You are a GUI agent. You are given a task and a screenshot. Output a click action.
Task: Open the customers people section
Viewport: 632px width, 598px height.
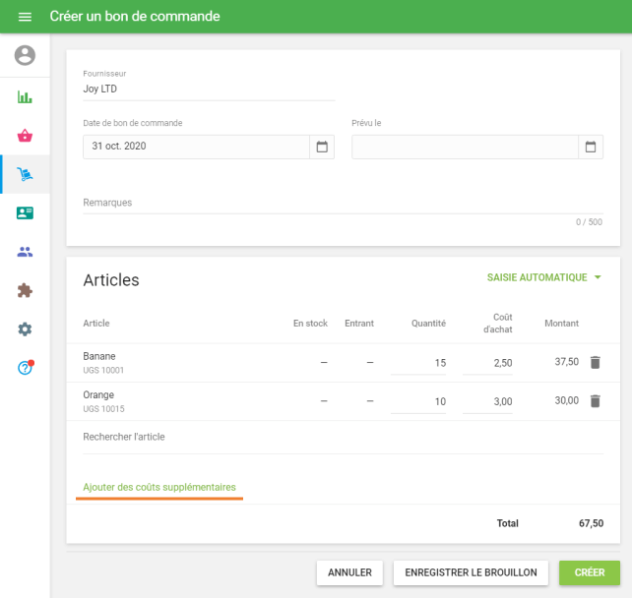pos(25,252)
